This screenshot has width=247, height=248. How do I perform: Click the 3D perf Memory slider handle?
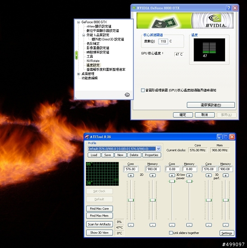(225, 200)
